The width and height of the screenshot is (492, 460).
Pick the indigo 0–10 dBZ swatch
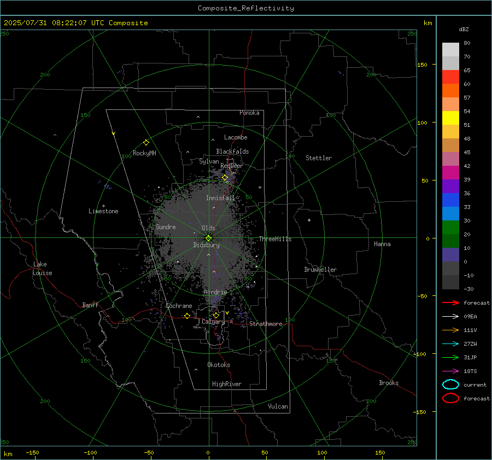point(450,255)
